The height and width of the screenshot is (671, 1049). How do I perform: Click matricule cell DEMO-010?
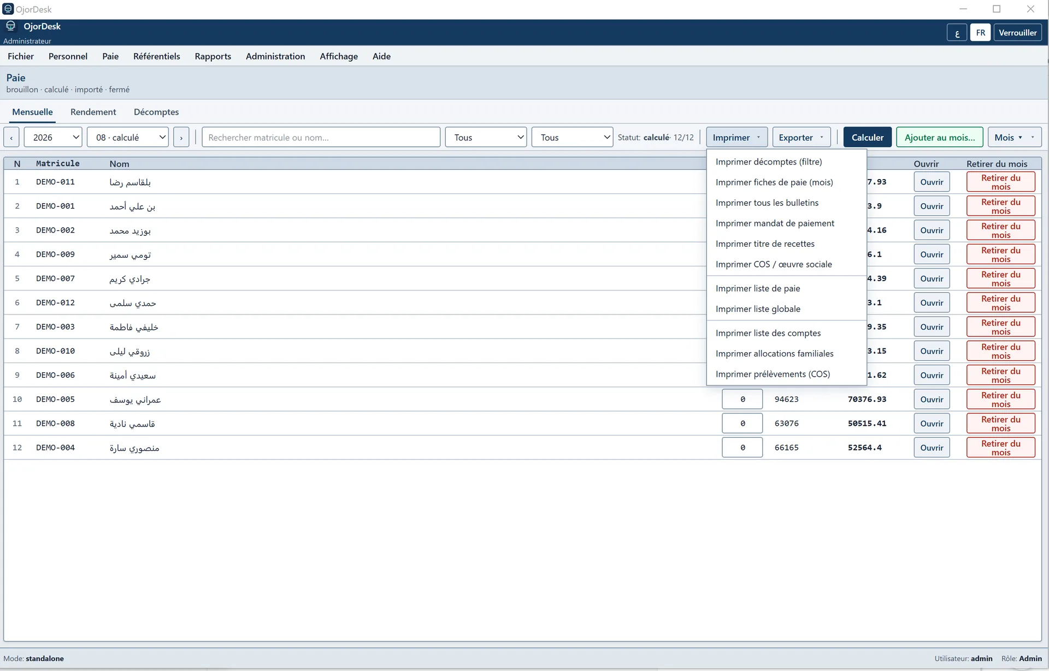tap(55, 351)
